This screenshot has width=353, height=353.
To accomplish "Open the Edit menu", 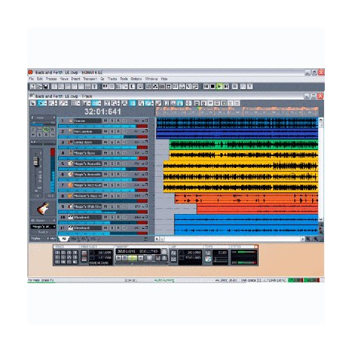I will (x=39, y=79).
